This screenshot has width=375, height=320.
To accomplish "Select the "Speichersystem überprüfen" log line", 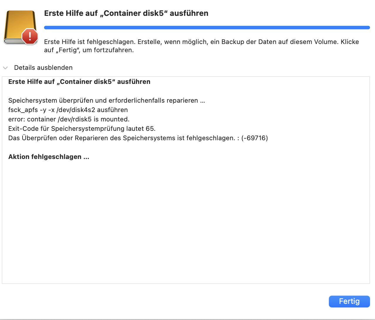I will [106, 101].
